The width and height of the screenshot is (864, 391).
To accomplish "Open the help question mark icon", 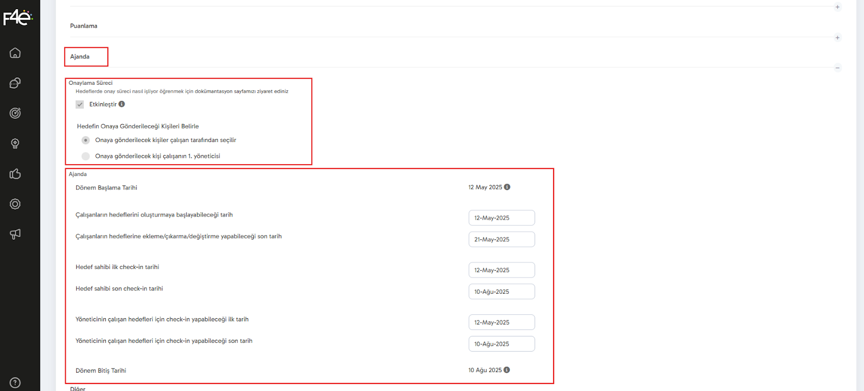I will click(x=15, y=383).
